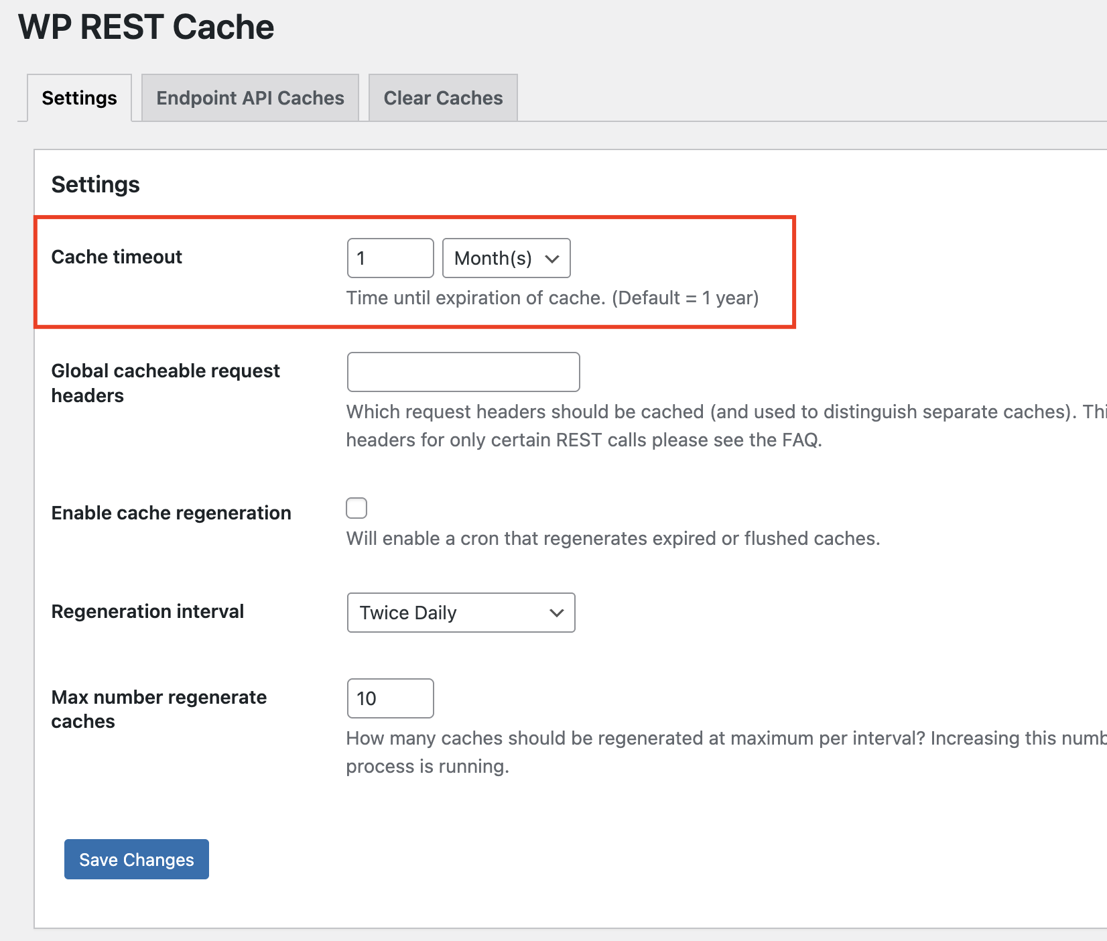Image resolution: width=1107 pixels, height=941 pixels.
Task: Click the Cache timeout label
Action: click(x=117, y=257)
